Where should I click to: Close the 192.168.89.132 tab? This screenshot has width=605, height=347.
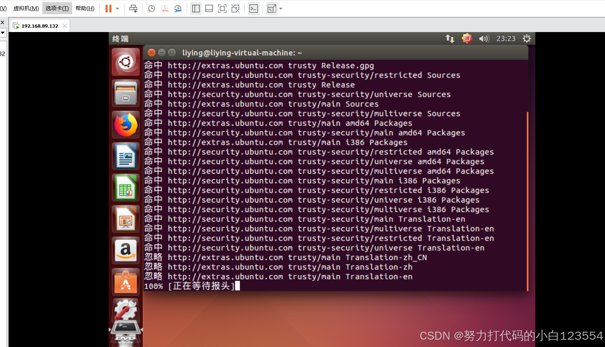tap(65, 25)
